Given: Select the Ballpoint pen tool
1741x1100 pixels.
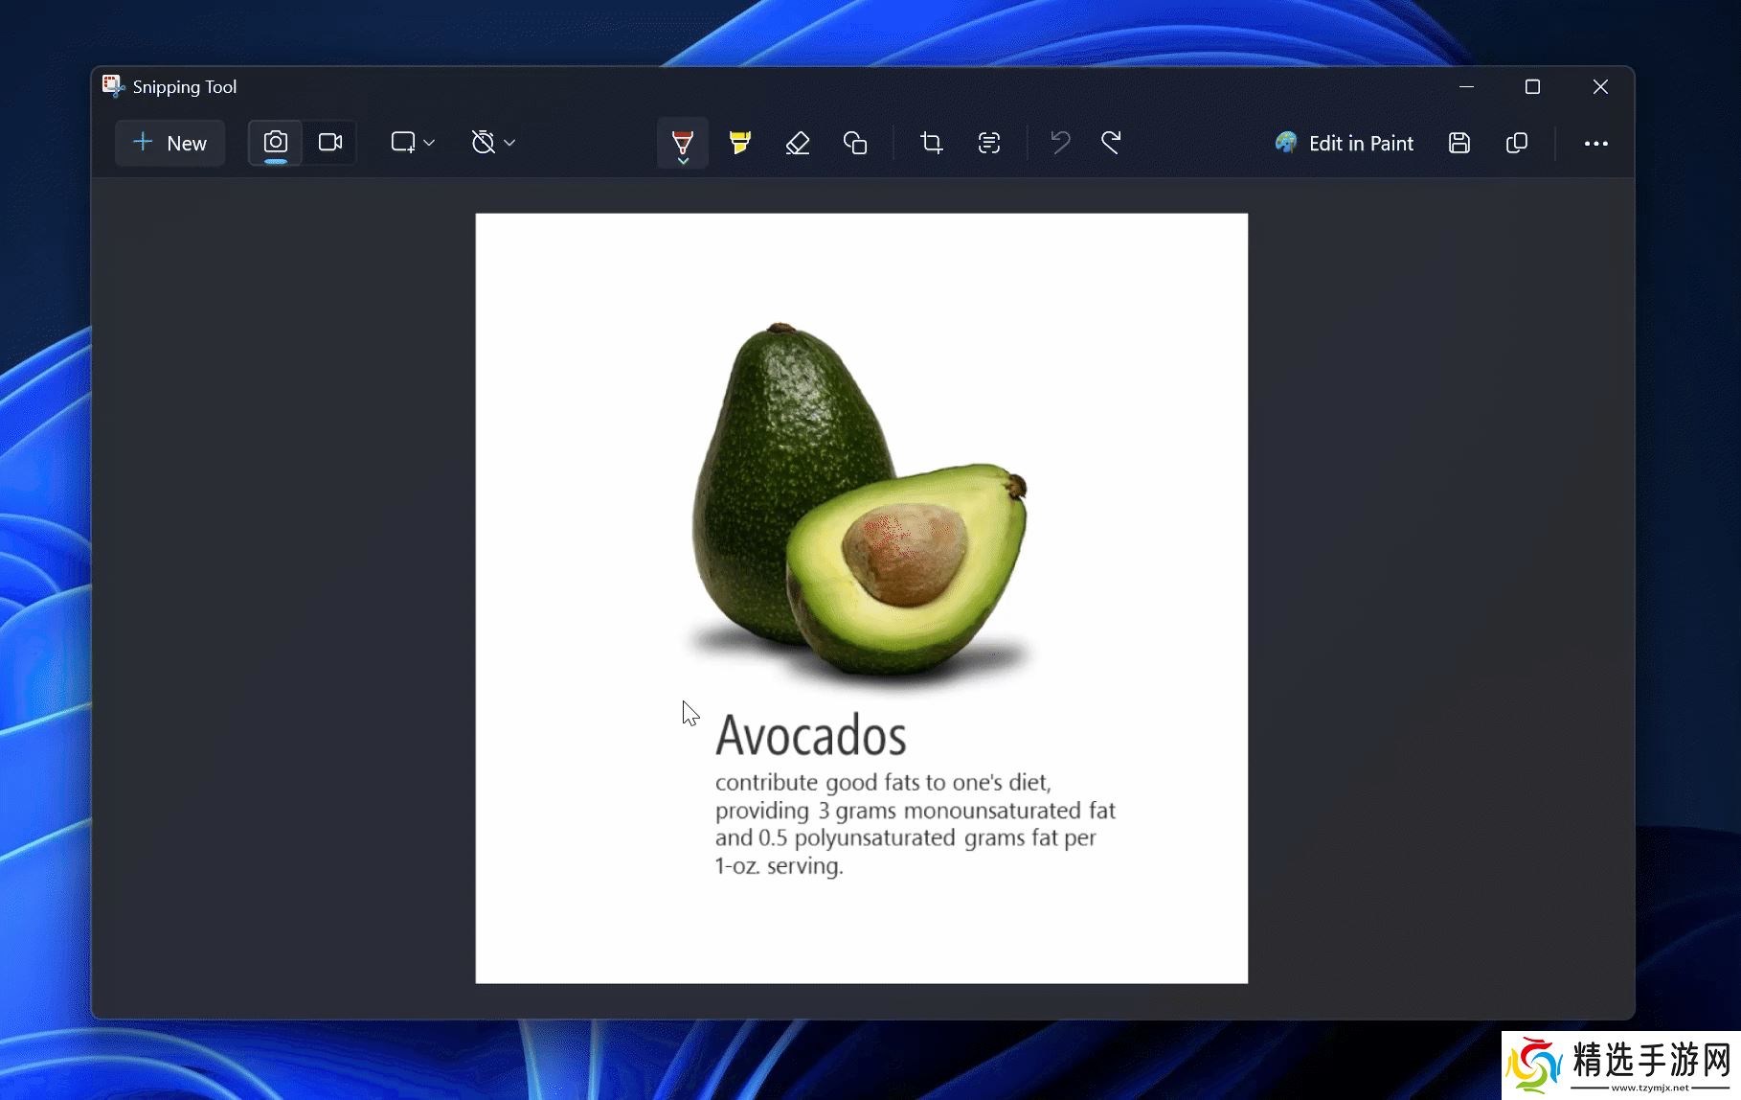Looking at the screenshot, I should [682, 140].
